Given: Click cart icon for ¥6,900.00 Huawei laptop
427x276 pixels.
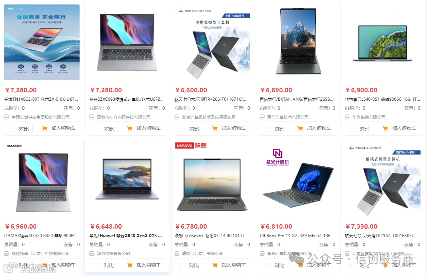Looking at the screenshot, I should coord(385,128).
